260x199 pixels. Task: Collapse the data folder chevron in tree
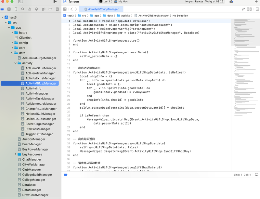coord(12,53)
